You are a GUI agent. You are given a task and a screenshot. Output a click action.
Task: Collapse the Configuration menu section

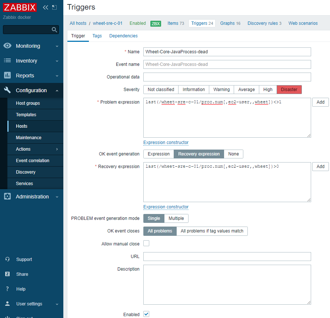[57, 90]
